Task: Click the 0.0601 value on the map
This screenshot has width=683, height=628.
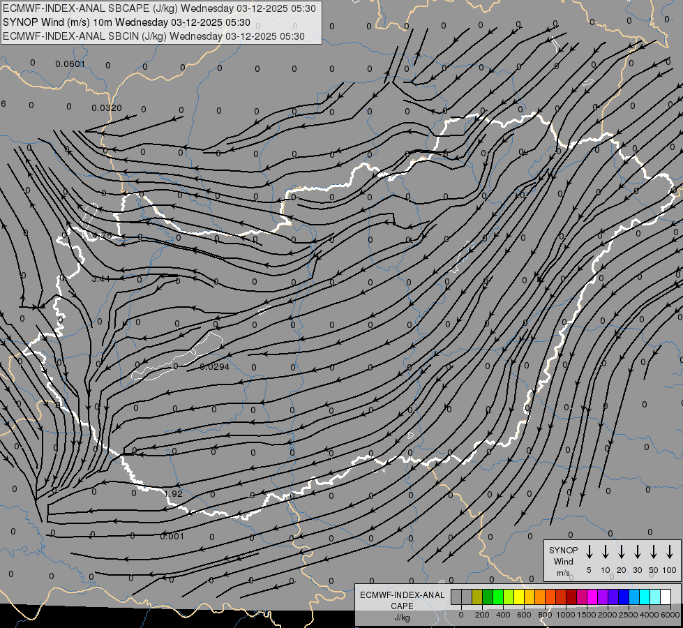Action: [x=70, y=64]
